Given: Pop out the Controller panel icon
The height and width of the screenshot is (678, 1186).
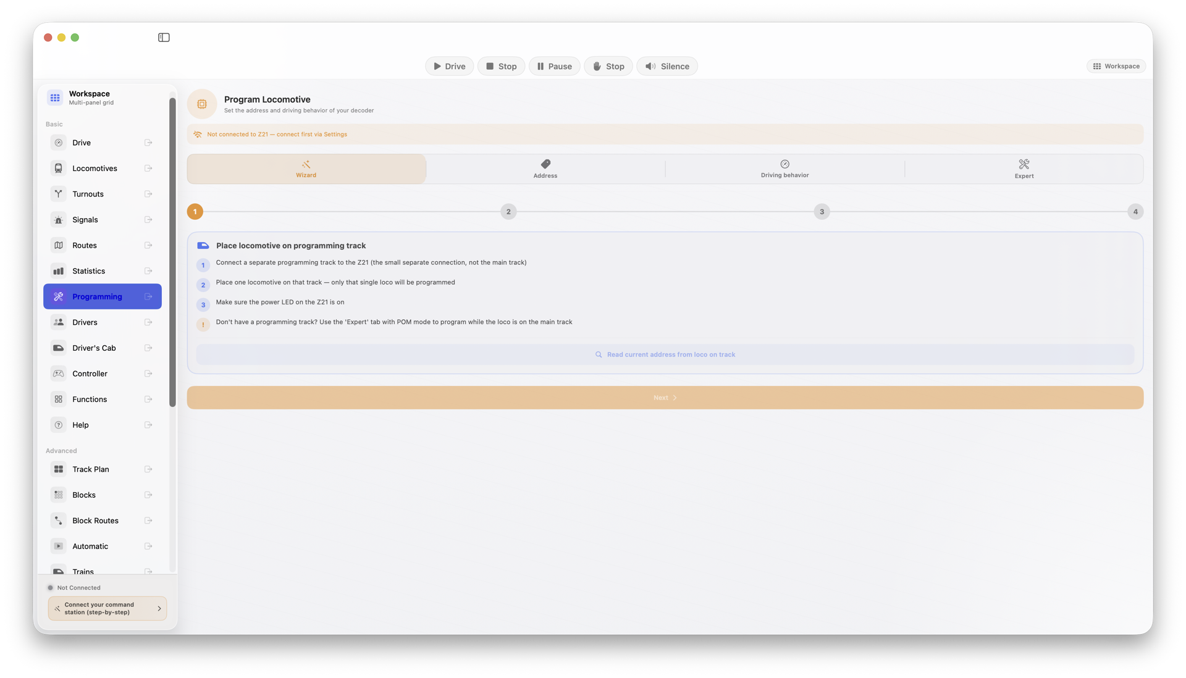Looking at the screenshot, I should pos(148,374).
